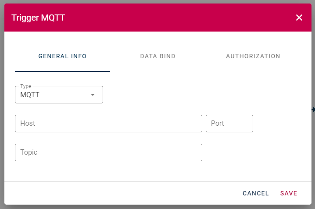Select the MQTT value text in Type selector
Viewport: 315px width, 209px height.
pos(30,95)
